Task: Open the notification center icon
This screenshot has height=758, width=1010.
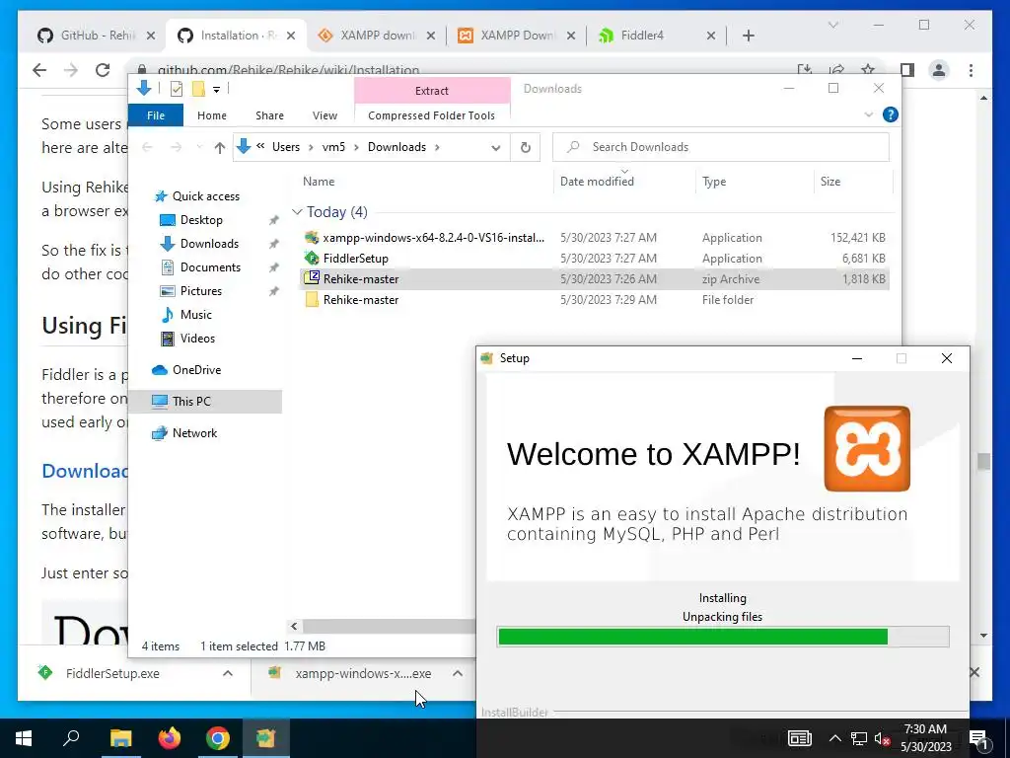Action: (x=977, y=738)
